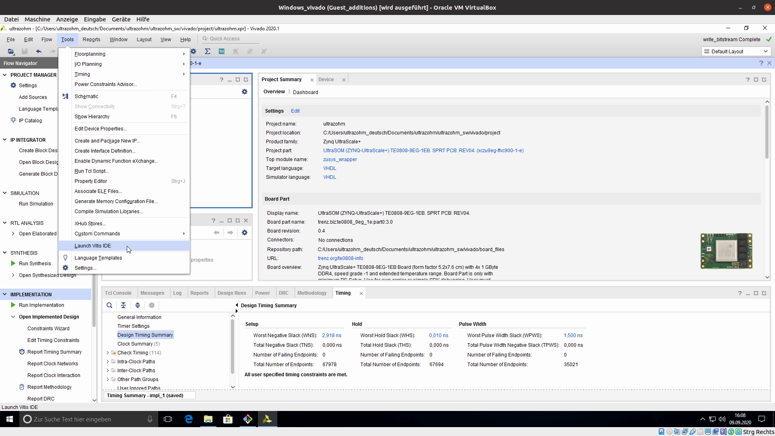Open the trenz.org/te0808-info URL link

(340, 258)
